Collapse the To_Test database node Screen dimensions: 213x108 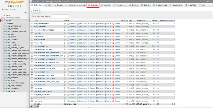(x=2, y=21)
